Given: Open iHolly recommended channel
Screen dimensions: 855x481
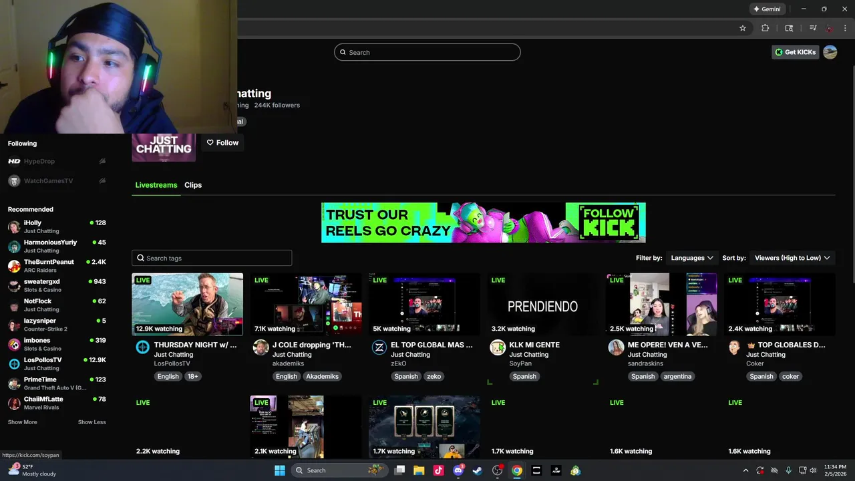Looking at the screenshot, I should pyautogui.click(x=57, y=226).
